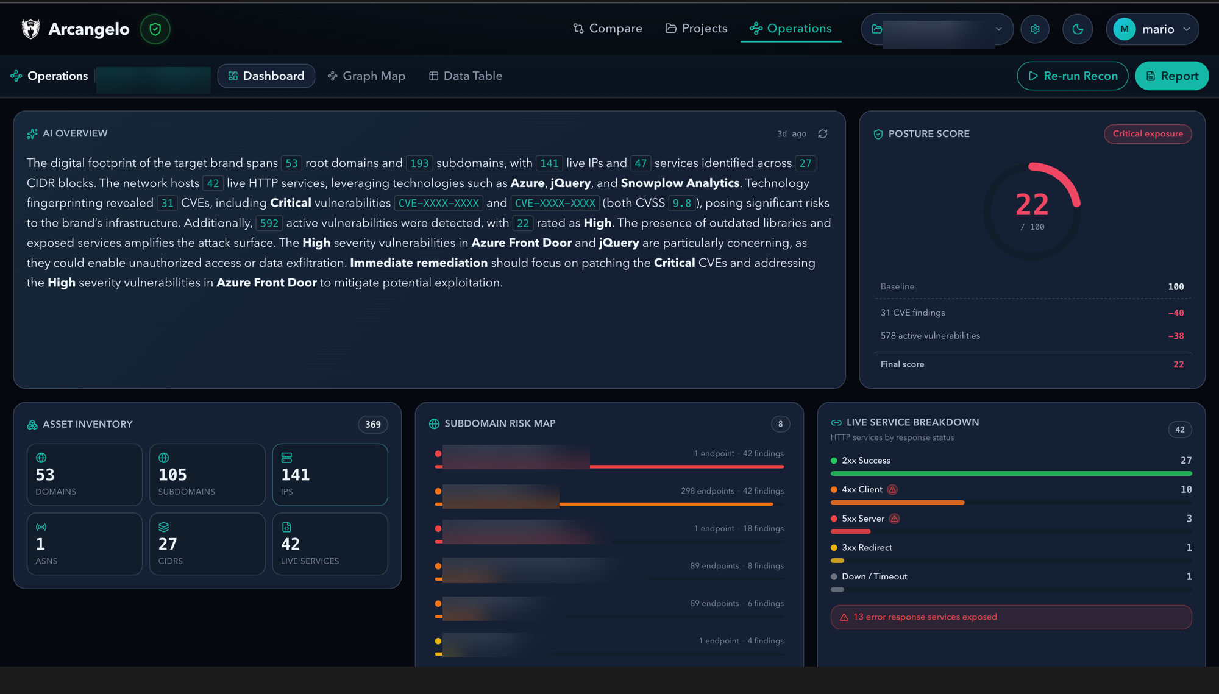Viewport: 1219px width, 694px height.
Task: Open the 27 CIDRs card
Action: (x=207, y=544)
